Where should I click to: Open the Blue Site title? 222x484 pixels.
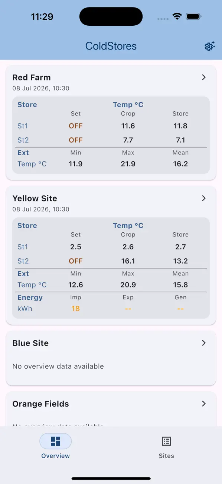30,343
